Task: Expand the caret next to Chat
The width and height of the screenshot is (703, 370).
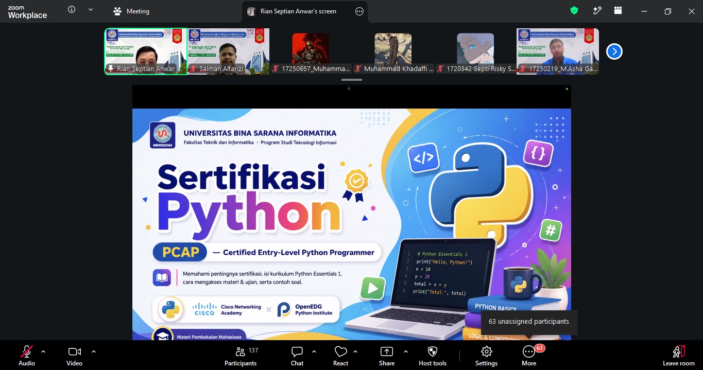Action: point(314,351)
